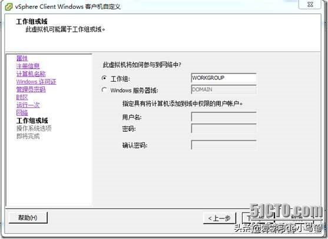328x239 pixels.
Task: Close the customization wizard window
Action: [x=310, y=4]
